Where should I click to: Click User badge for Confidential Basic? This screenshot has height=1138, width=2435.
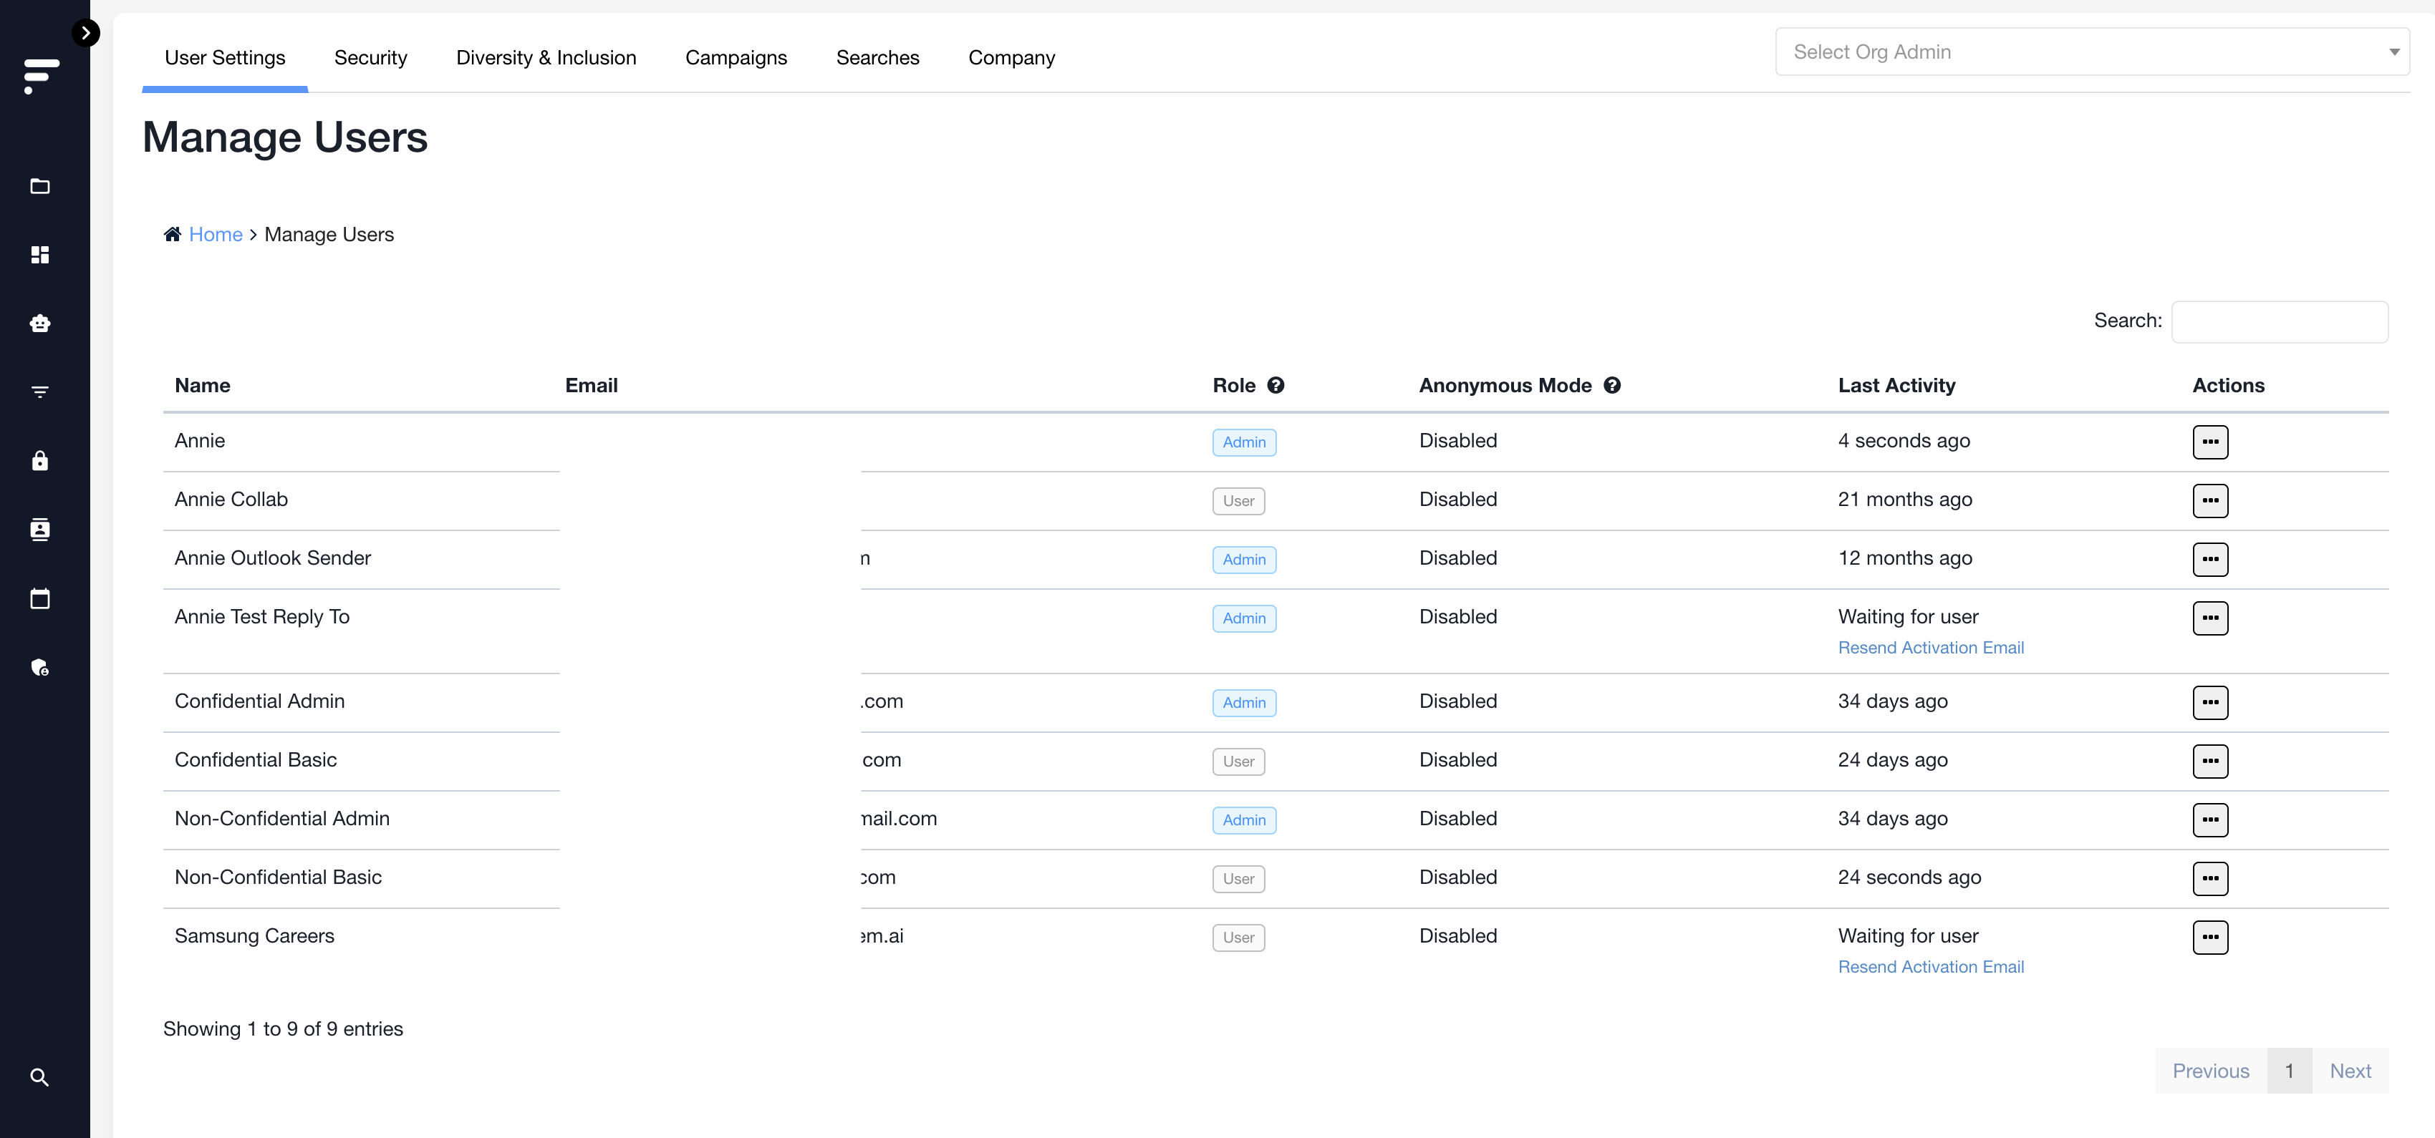[1238, 762]
